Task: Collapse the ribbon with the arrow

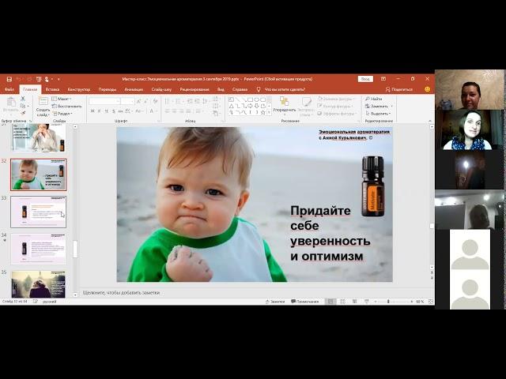Action: point(430,121)
